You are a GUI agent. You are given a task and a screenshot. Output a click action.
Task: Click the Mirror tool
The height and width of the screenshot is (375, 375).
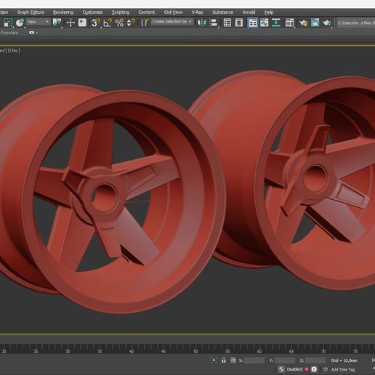click(201, 23)
